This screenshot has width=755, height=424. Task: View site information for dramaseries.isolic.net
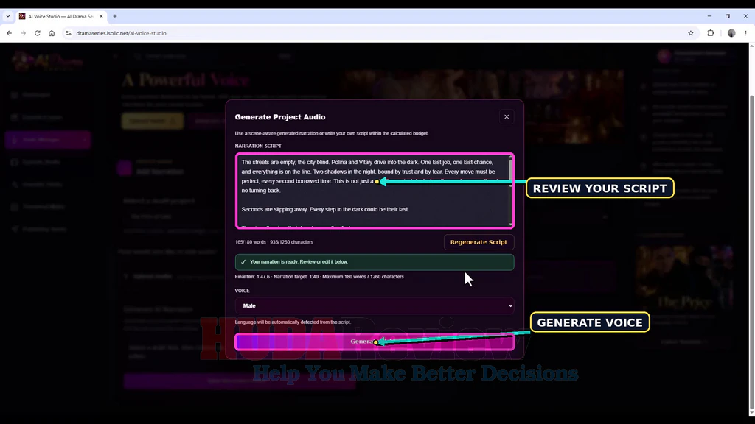pos(69,33)
